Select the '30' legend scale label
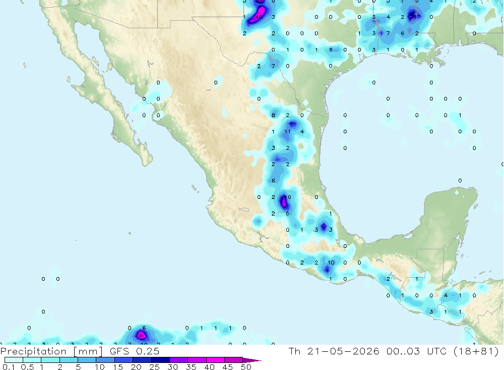The width and height of the screenshot is (504, 370). 172,367
